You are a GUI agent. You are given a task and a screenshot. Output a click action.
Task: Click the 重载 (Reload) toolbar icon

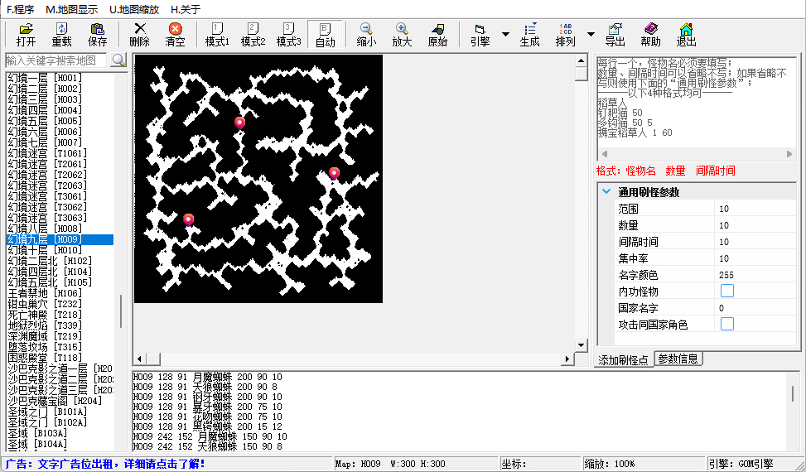[x=61, y=35]
